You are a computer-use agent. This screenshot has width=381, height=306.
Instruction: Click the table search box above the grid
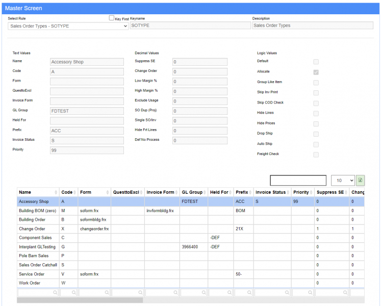(x=298, y=181)
